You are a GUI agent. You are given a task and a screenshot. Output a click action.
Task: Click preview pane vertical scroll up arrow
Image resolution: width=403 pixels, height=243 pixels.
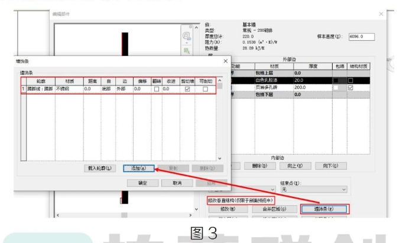tap(196, 28)
